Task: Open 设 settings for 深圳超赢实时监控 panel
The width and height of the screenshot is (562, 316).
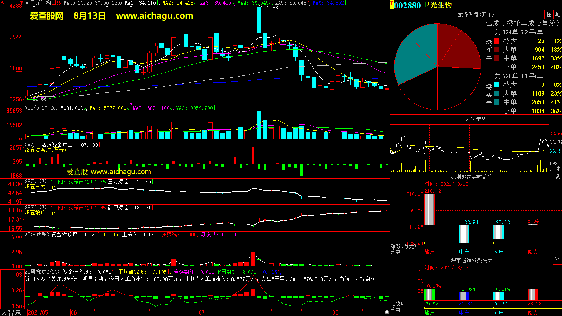Action: pos(557,177)
